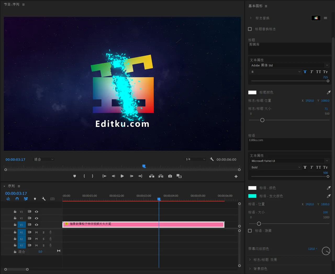This screenshot has width=335, height=274.
Task: Toggle sync lock for track V2
Action: click(29, 218)
